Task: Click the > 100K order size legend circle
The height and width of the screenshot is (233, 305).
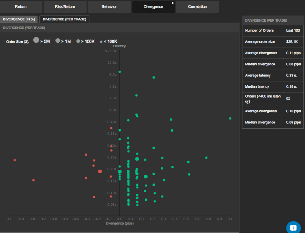Action: tap(78, 41)
